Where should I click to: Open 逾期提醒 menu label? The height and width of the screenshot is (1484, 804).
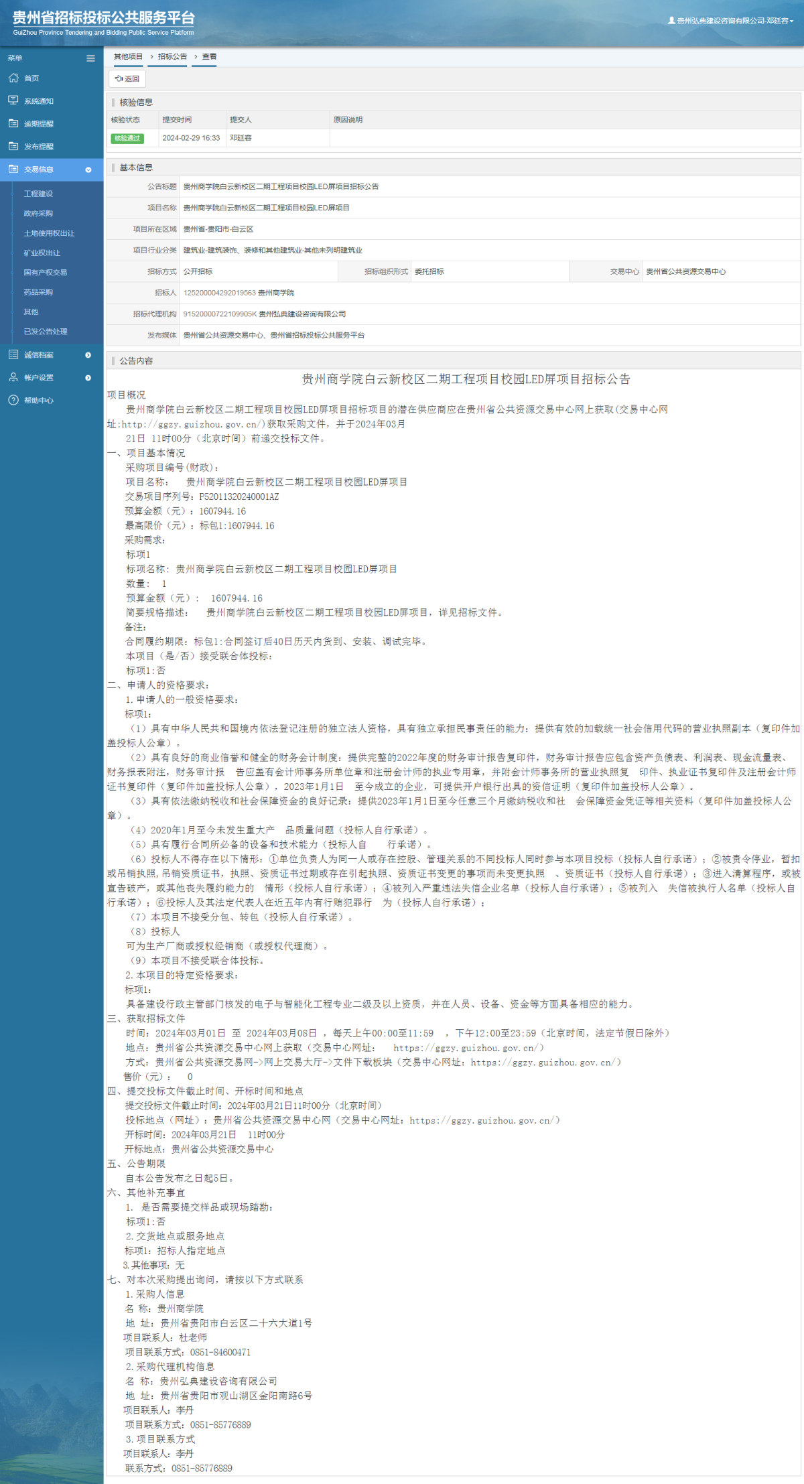pyautogui.click(x=39, y=124)
